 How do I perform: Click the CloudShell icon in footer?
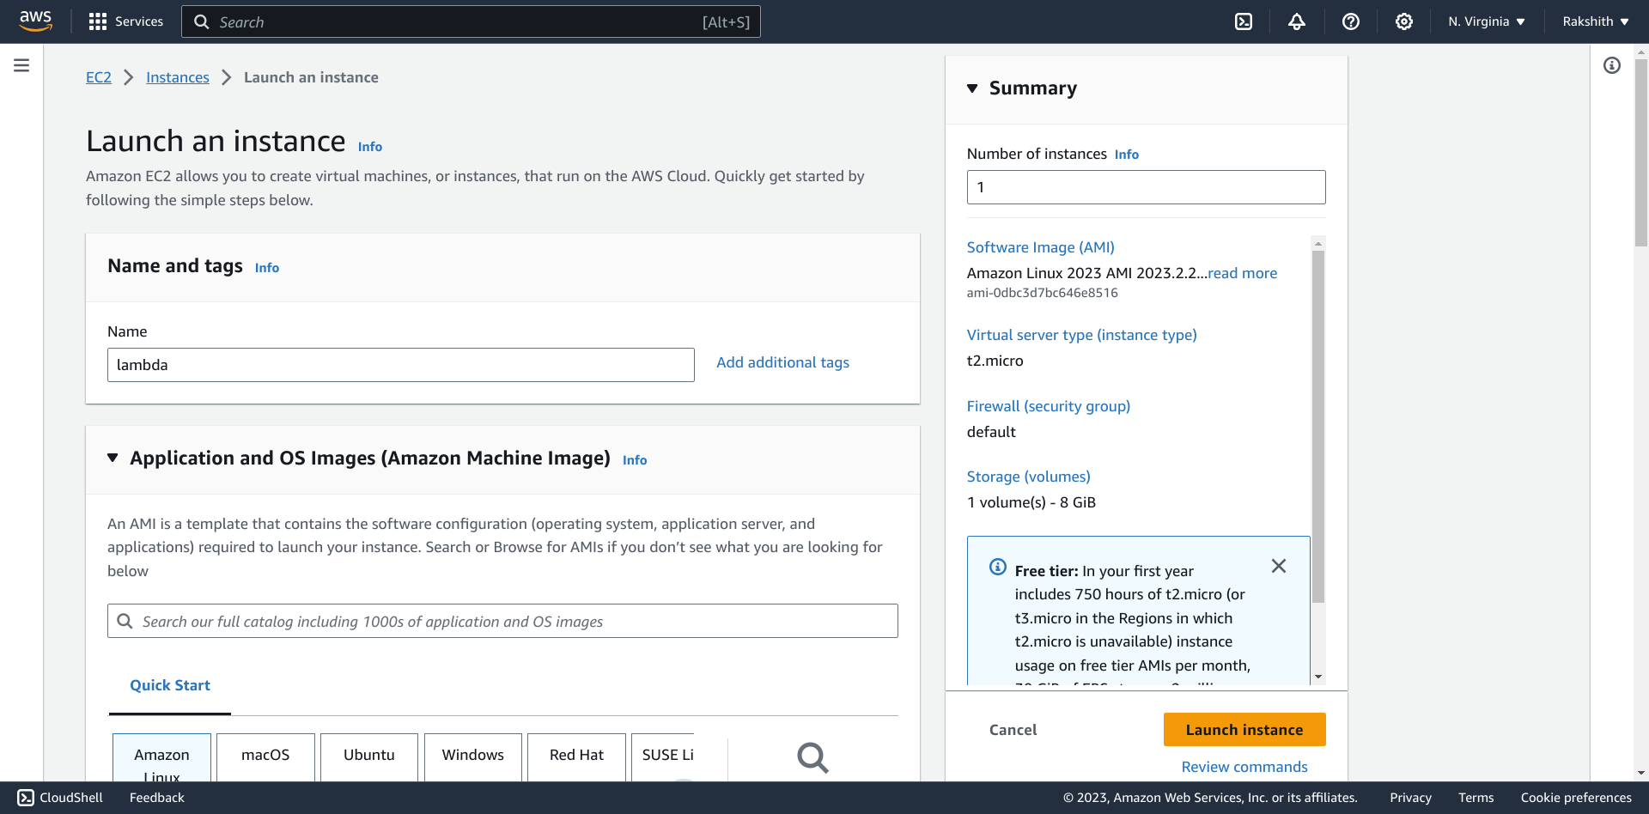pos(26,798)
